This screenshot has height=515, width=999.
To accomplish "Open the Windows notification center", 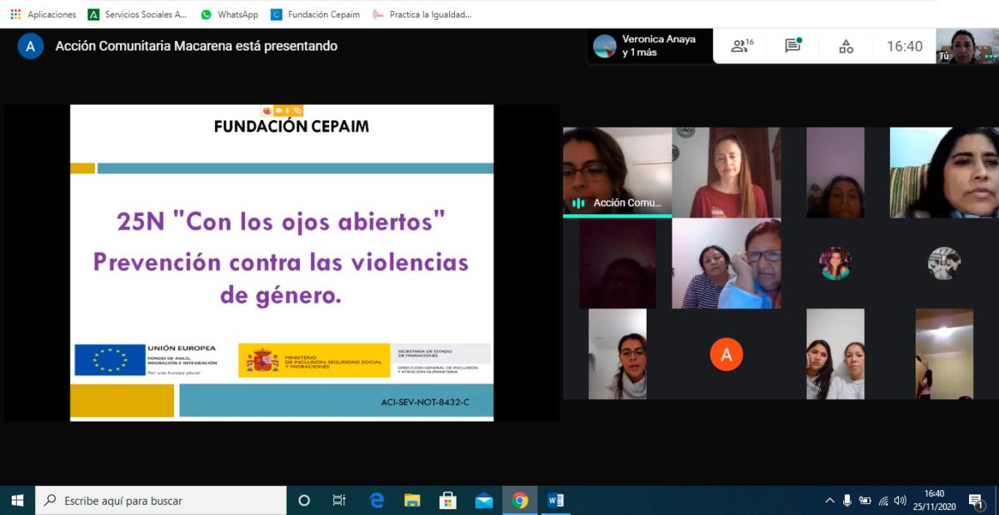I will pyautogui.click(x=976, y=500).
